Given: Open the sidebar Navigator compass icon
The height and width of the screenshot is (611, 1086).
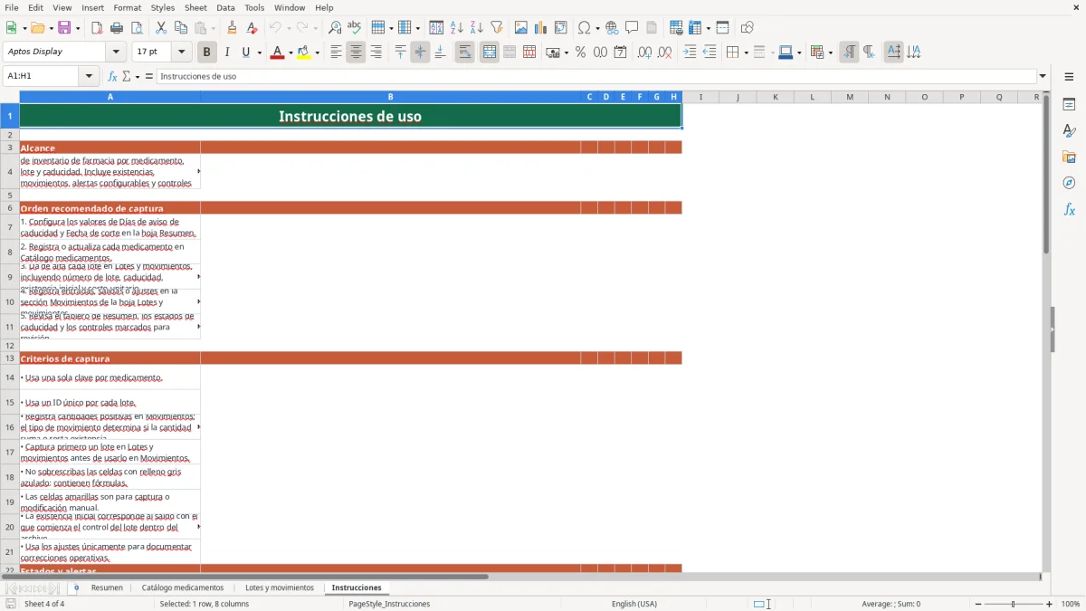Looking at the screenshot, I should pos(1069,183).
